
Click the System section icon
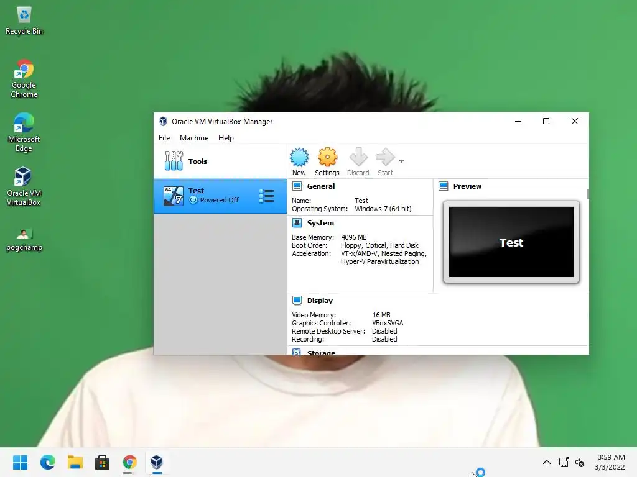pos(297,223)
